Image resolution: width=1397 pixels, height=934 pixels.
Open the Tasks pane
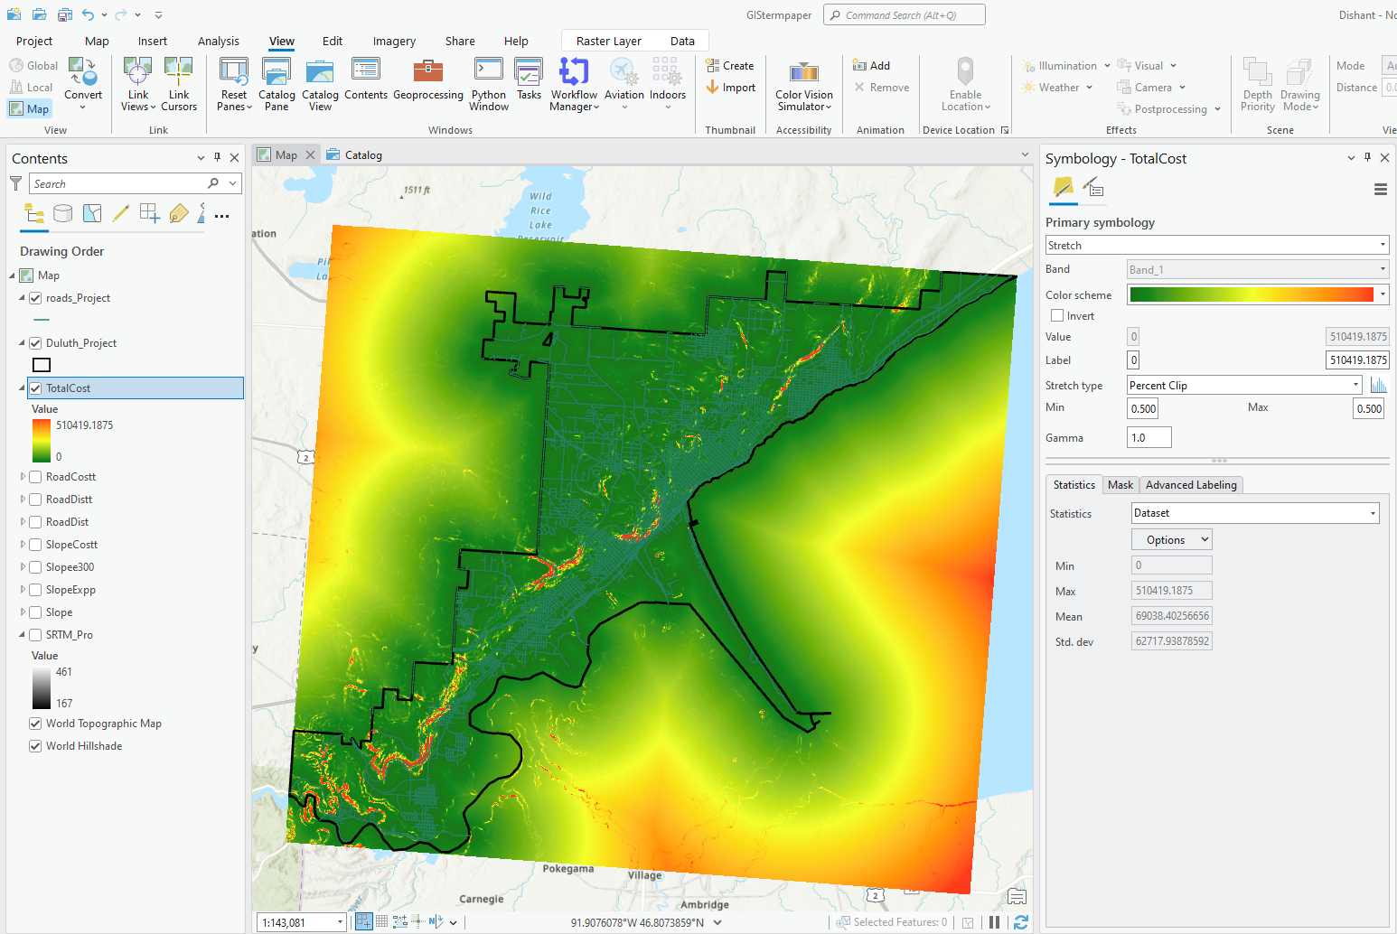pos(529,79)
